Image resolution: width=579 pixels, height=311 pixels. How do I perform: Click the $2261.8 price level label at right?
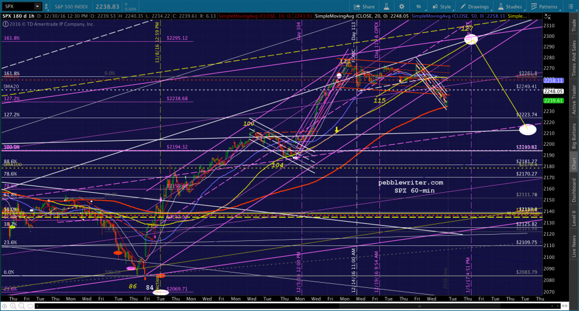pos(528,74)
